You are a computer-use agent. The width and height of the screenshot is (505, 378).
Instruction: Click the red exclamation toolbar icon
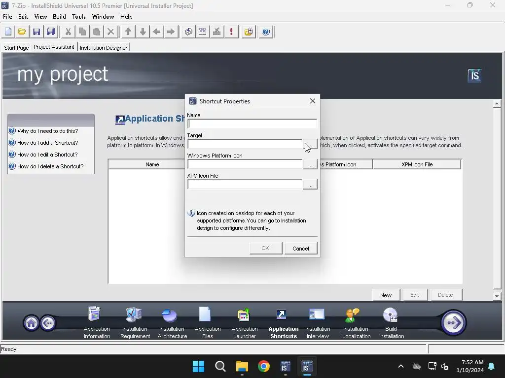tap(231, 31)
